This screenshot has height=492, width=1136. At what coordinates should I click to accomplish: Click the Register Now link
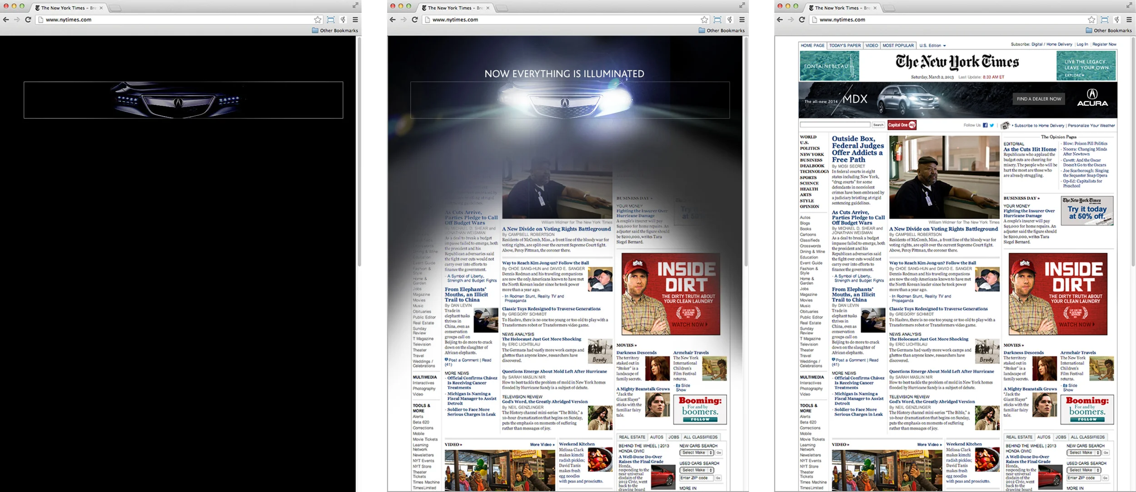coord(1104,44)
